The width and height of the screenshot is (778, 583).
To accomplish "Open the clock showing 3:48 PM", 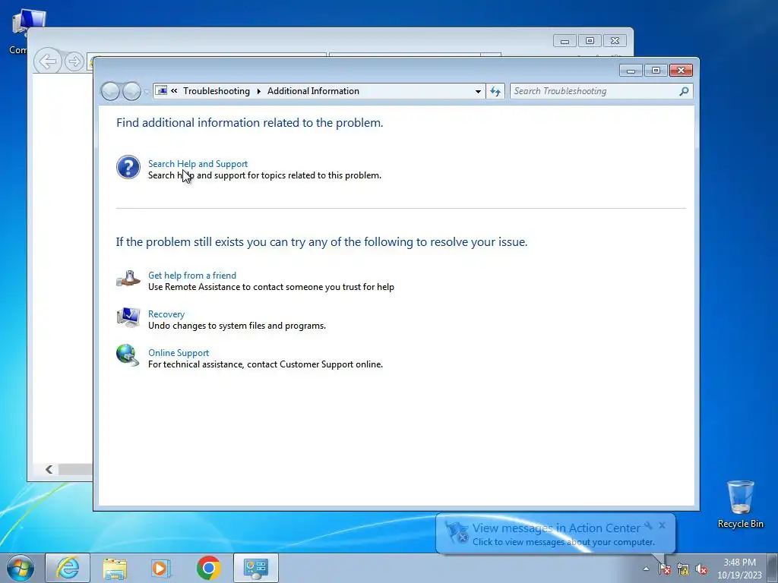I will pos(739,568).
